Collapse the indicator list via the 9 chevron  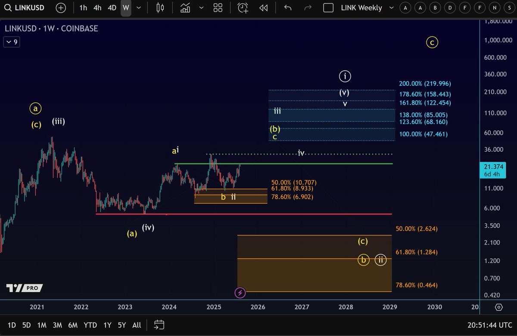pyautogui.click(x=11, y=42)
